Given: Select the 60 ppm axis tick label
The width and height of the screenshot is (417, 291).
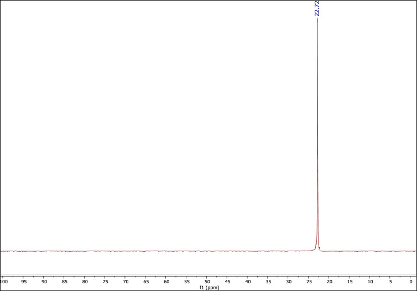Looking at the screenshot, I should click(x=166, y=282).
